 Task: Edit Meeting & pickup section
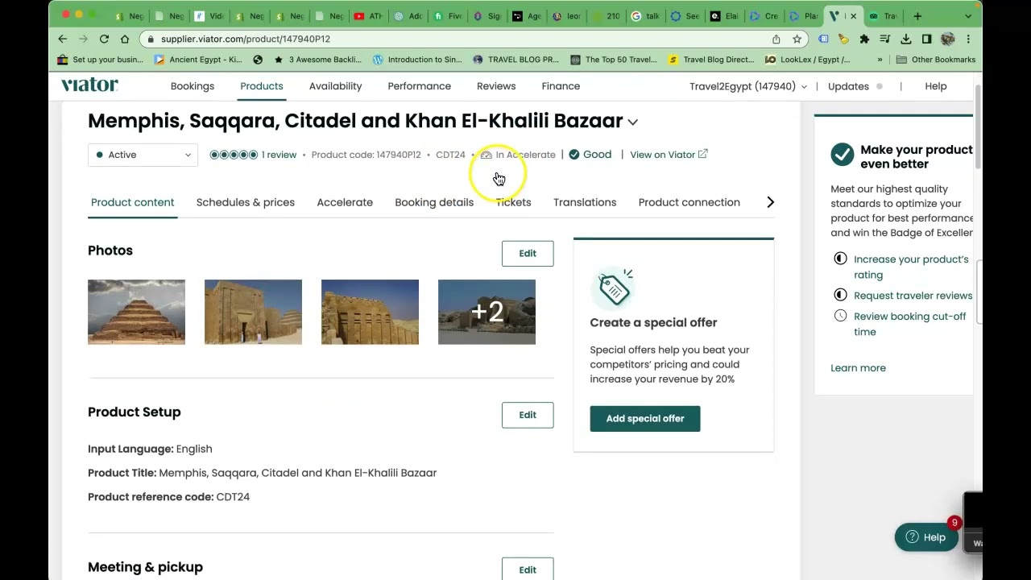click(x=528, y=570)
